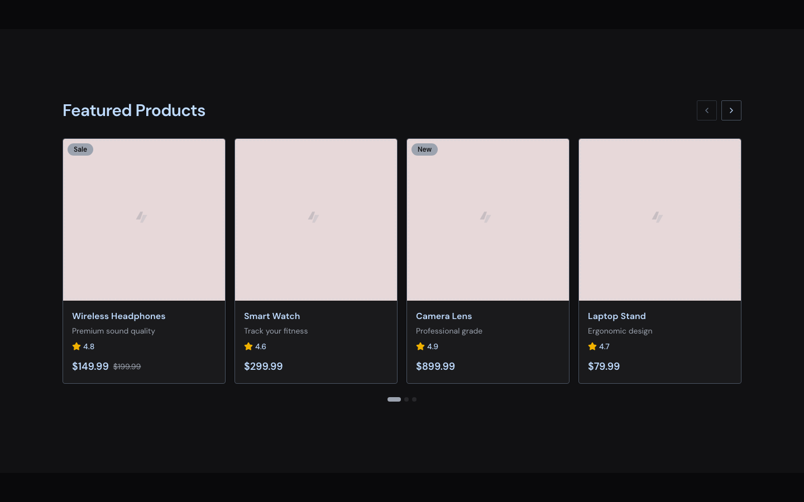804x502 pixels.
Task: Click the star icon beside the 4.9 rating
Action: [x=420, y=346]
